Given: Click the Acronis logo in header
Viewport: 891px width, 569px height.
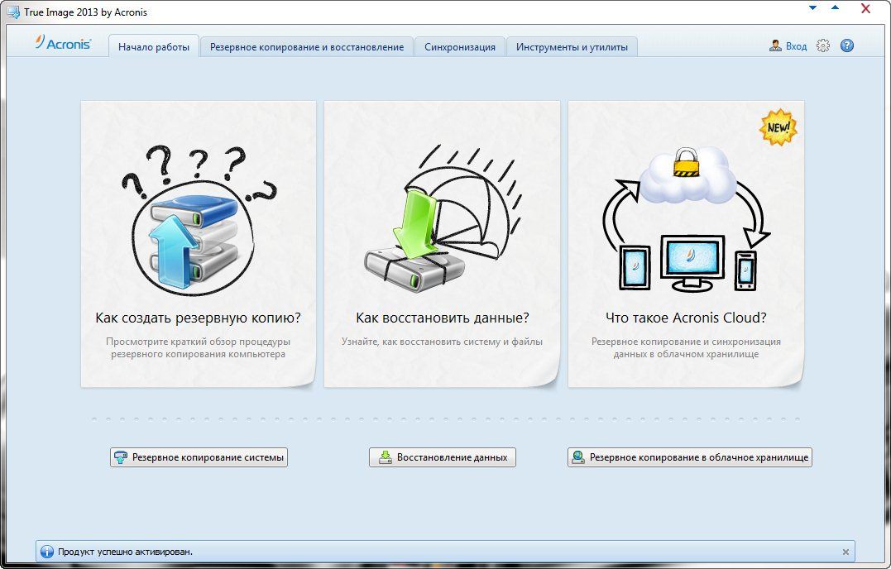Looking at the screenshot, I should pyautogui.click(x=63, y=45).
